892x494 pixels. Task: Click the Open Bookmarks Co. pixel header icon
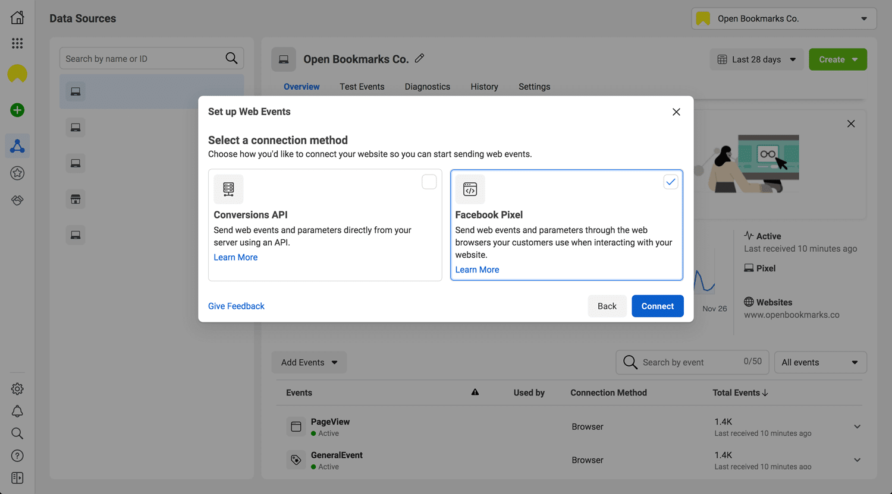coord(284,59)
